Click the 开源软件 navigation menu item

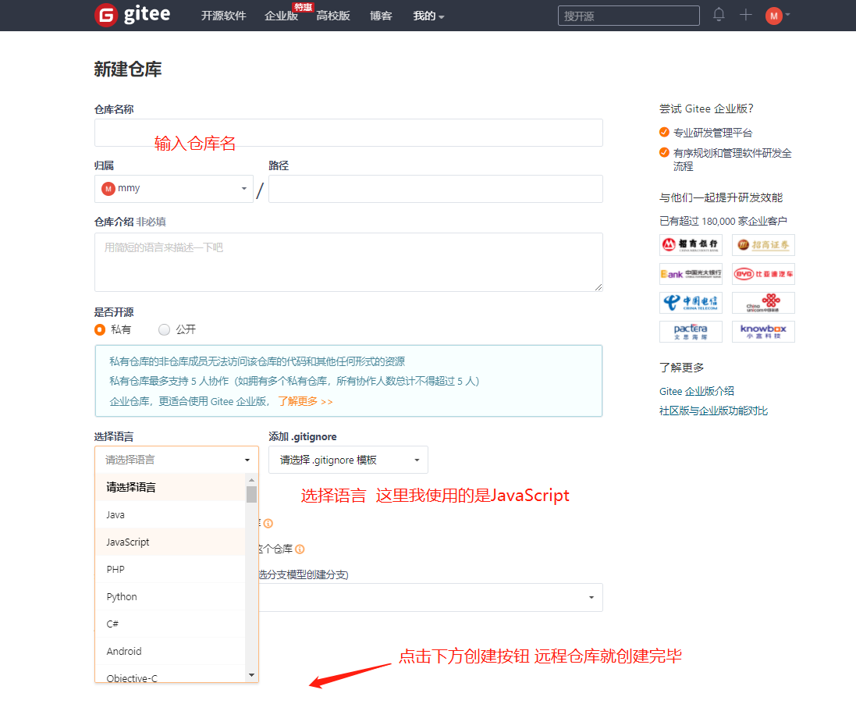[x=224, y=15]
